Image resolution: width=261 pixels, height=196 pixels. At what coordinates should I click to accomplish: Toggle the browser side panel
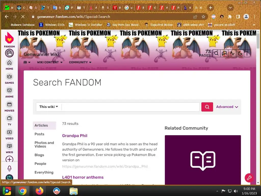point(238,17)
